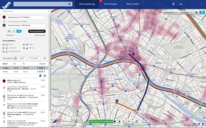Screen dimensions: 206x128
Task: Select the 36 Min. route option
Action: pyautogui.click(x=24, y=71)
